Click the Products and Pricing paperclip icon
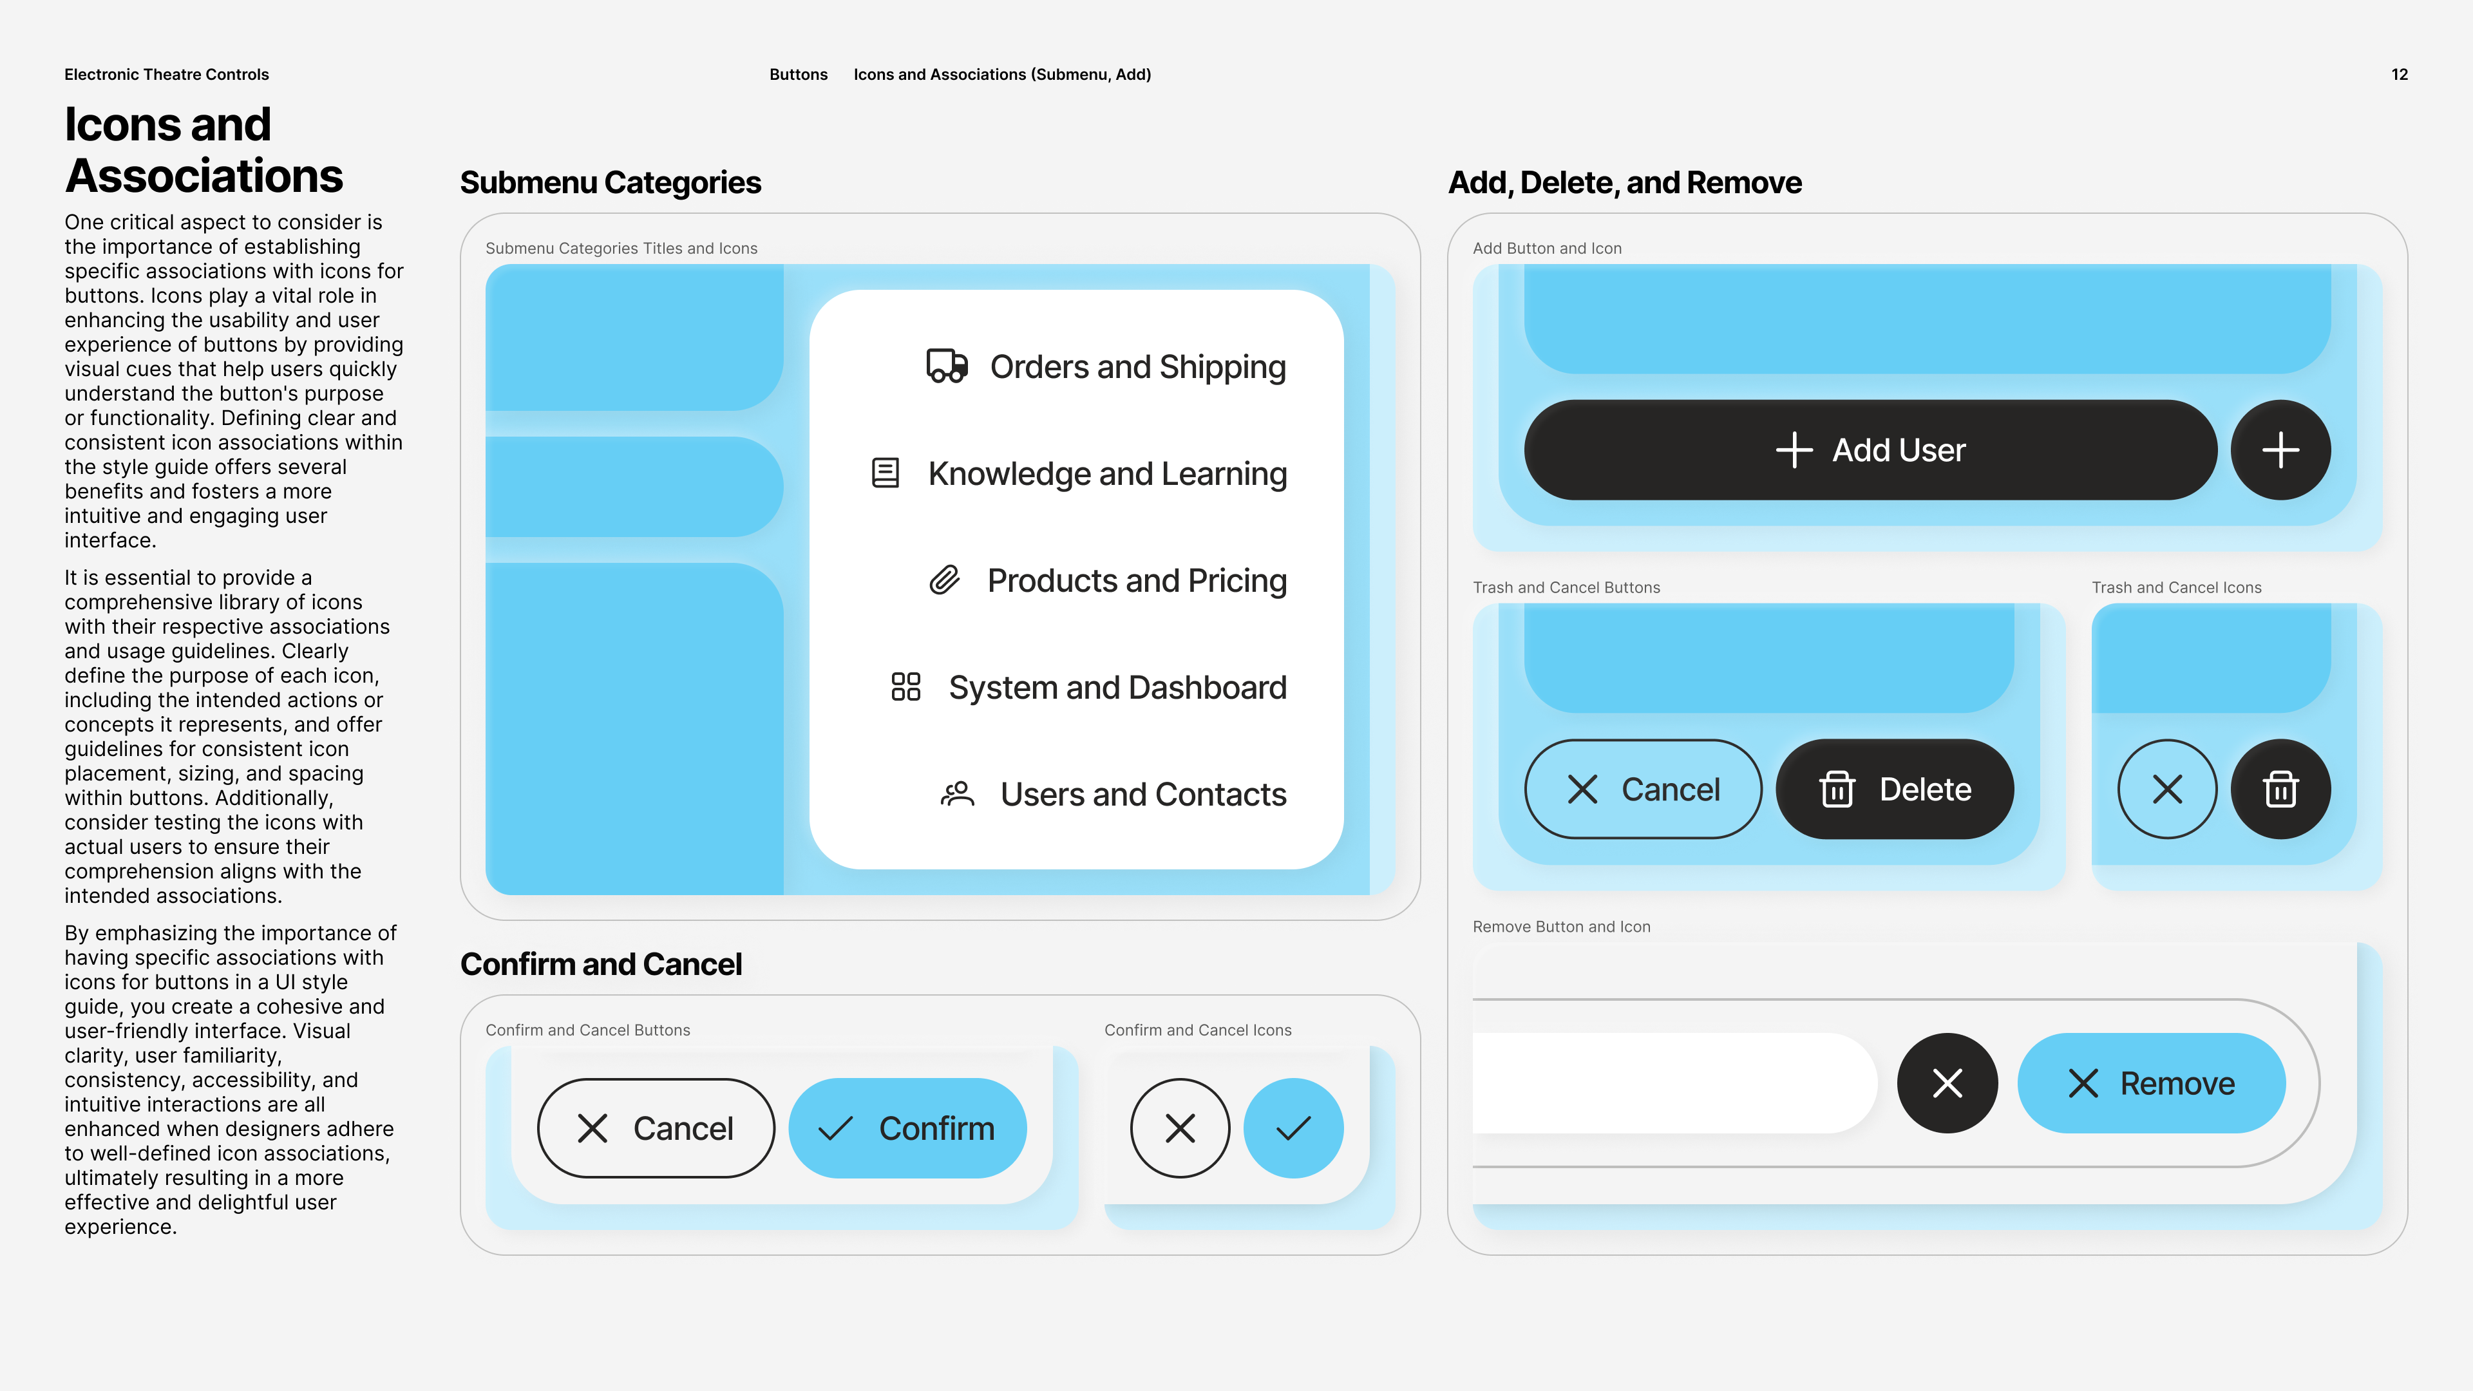The height and width of the screenshot is (1391, 2473). click(x=946, y=579)
